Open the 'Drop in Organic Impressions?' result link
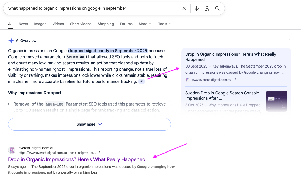This screenshot has width=301, height=181. click(x=77, y=159)
